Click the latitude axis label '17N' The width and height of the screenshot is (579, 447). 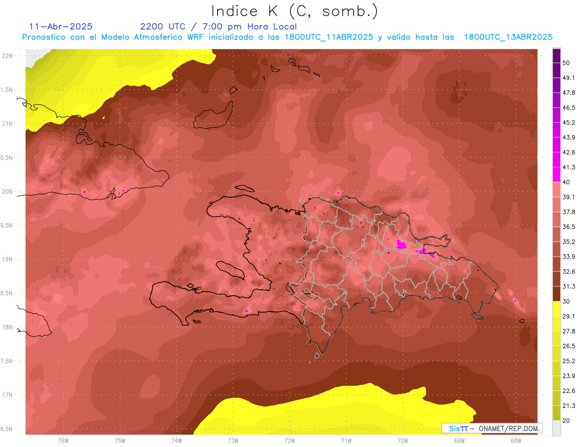pyautogui.click(x=7, y=395)
